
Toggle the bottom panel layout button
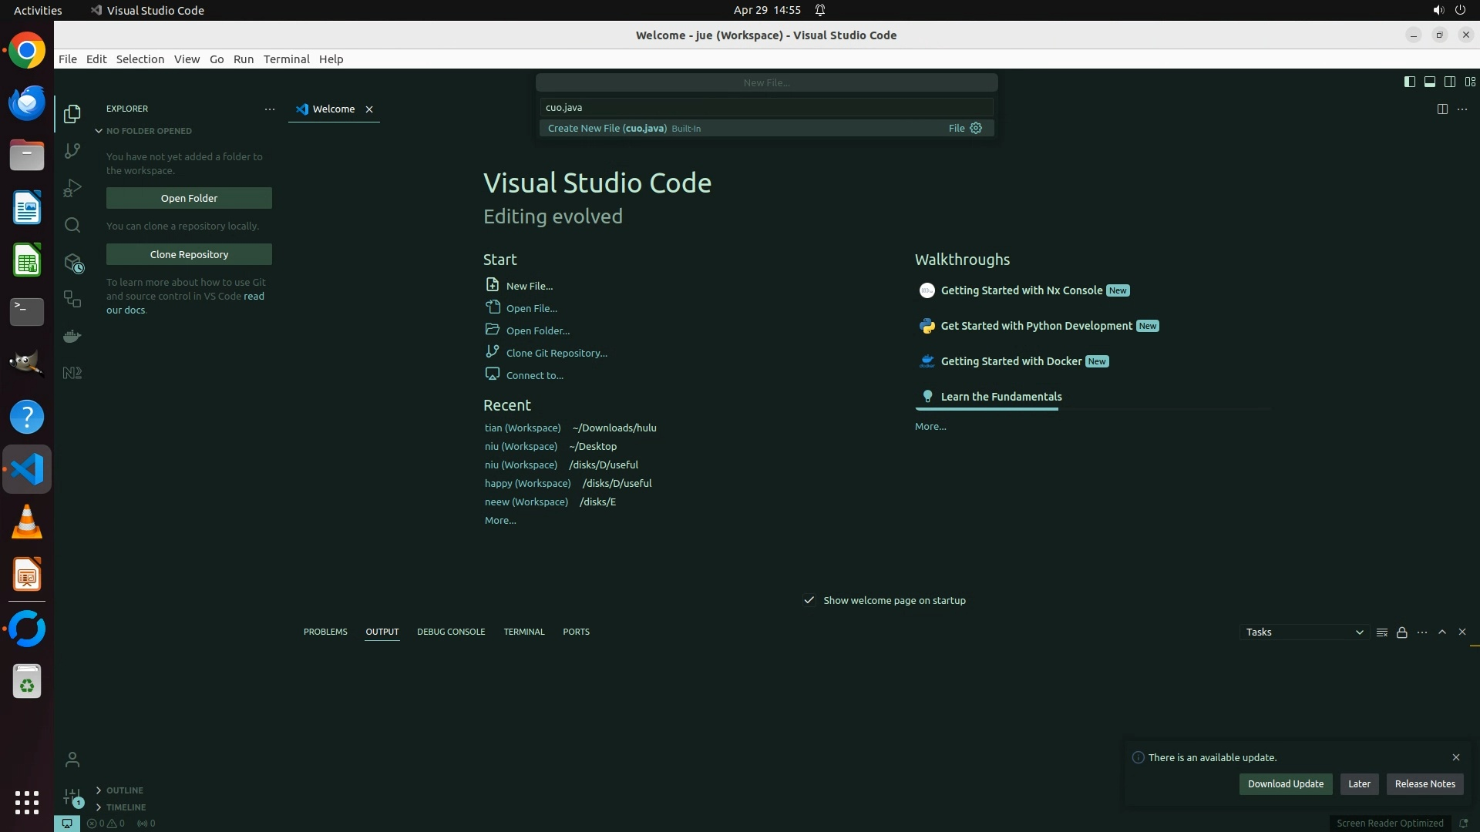coord(1430,82)
